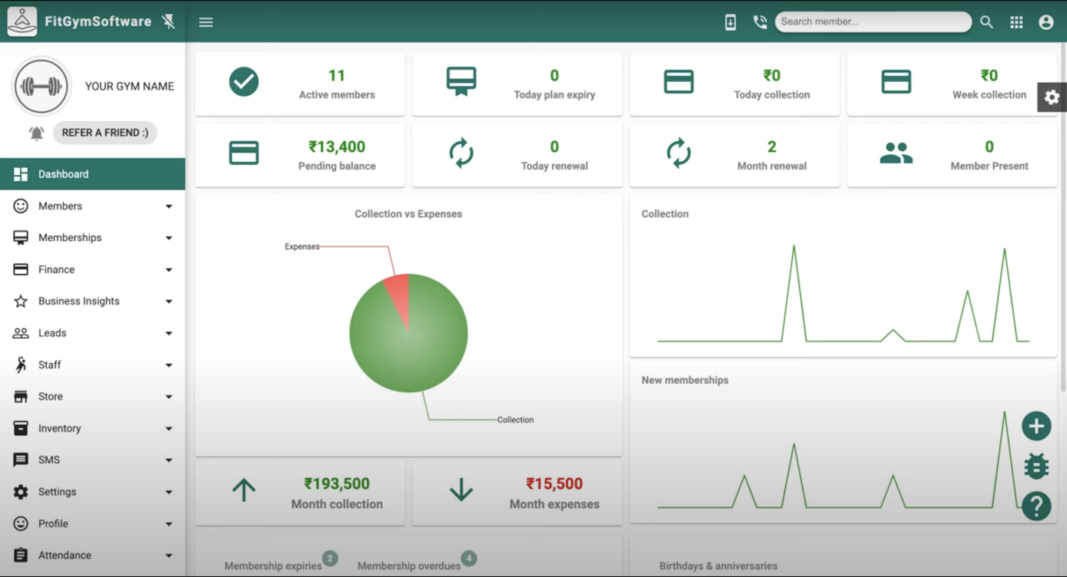Toggle the pin icon next to FitGymSoftware

[x=169, y=22]
